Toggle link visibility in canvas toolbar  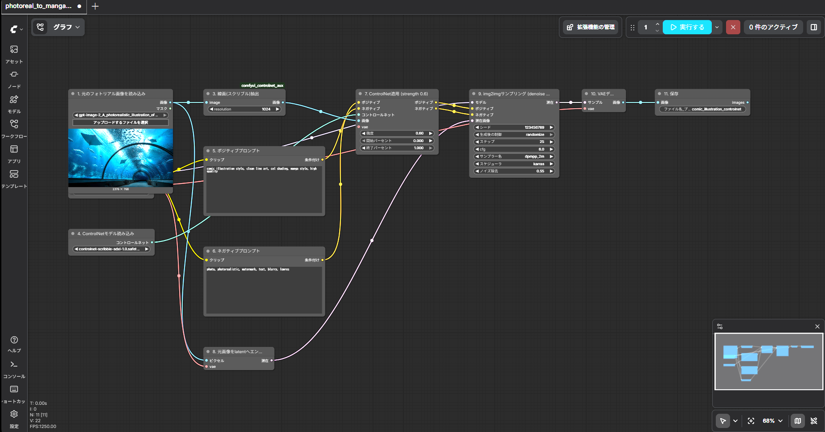(814, 421)
